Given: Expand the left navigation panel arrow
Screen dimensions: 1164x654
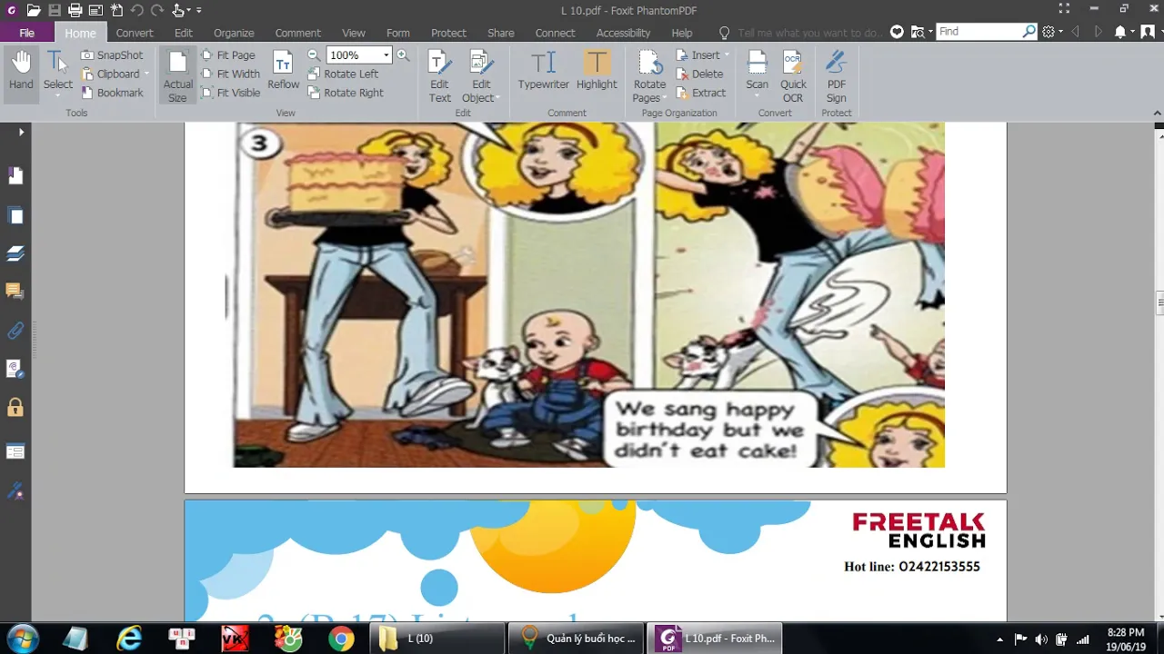Looking at the screenshot, I should (x=21, y=133).
